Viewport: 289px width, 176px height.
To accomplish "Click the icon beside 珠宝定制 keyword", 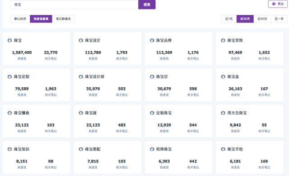I will click(9, 77).
